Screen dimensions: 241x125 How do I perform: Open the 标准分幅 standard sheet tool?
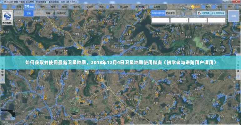point(138,7)
